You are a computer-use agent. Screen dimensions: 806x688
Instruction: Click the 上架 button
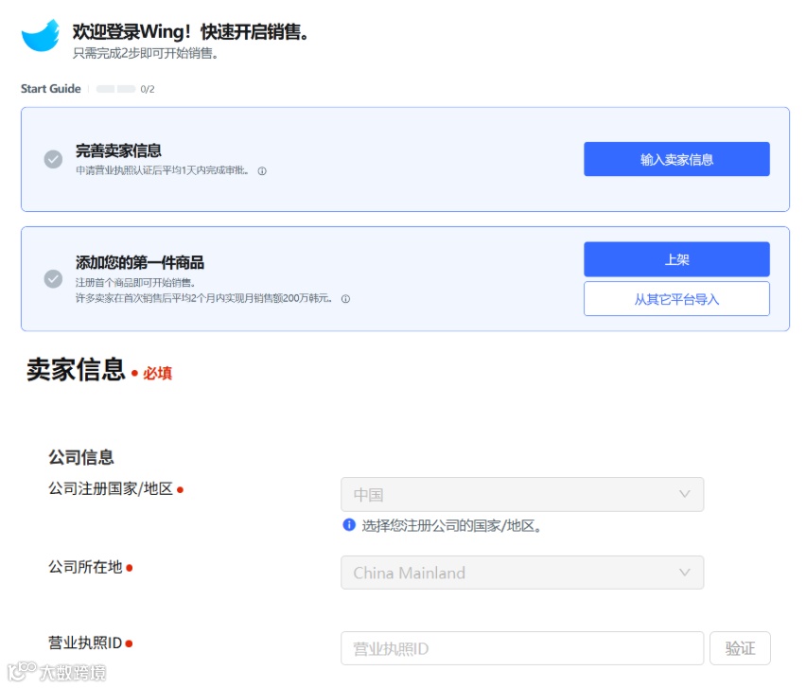point(676,259)
